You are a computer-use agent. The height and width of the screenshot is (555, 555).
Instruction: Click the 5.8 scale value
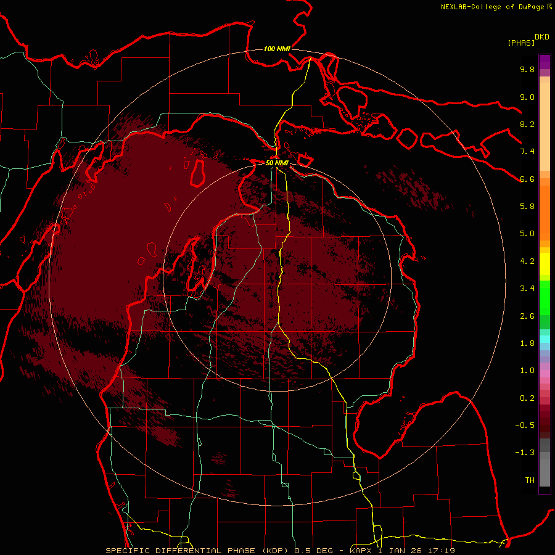coord(527,207)
